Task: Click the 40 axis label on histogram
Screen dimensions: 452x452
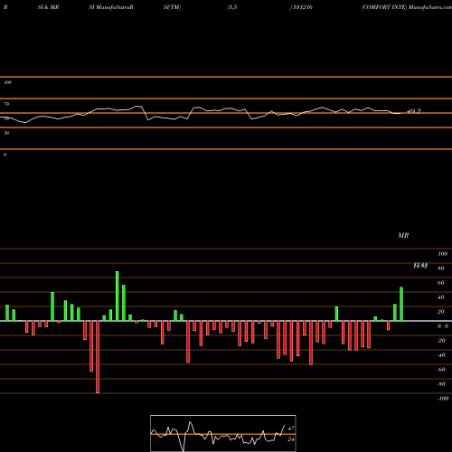Action: click(441, 297)
